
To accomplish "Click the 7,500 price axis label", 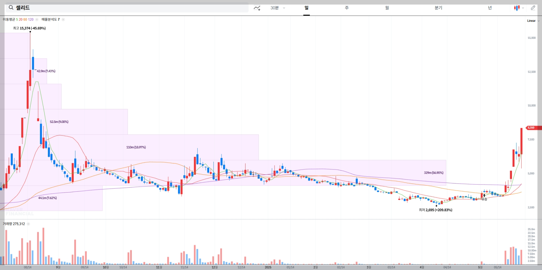I will click(x=531, y=140).
